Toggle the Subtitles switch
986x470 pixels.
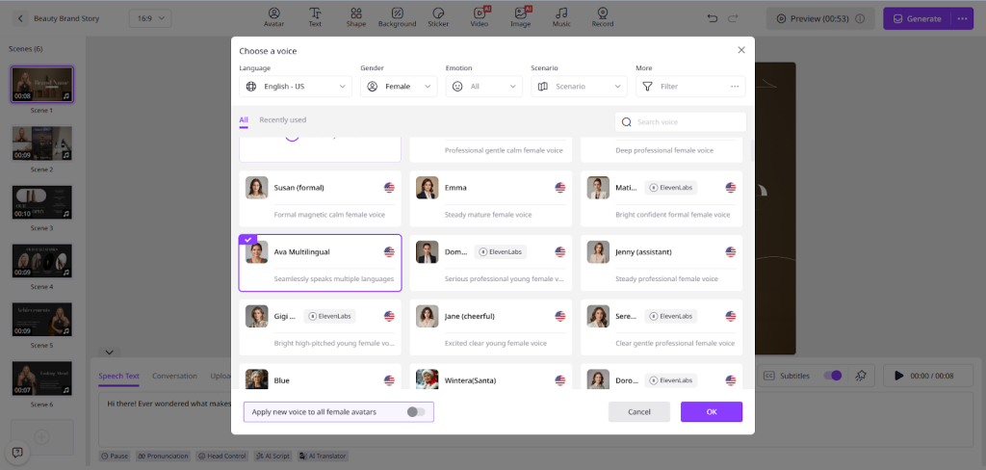[x=832, y=376]
